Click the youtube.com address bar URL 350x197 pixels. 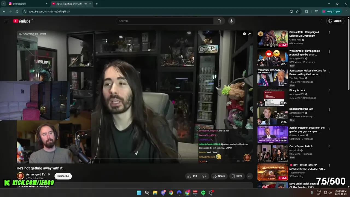[x=49, y=11]
